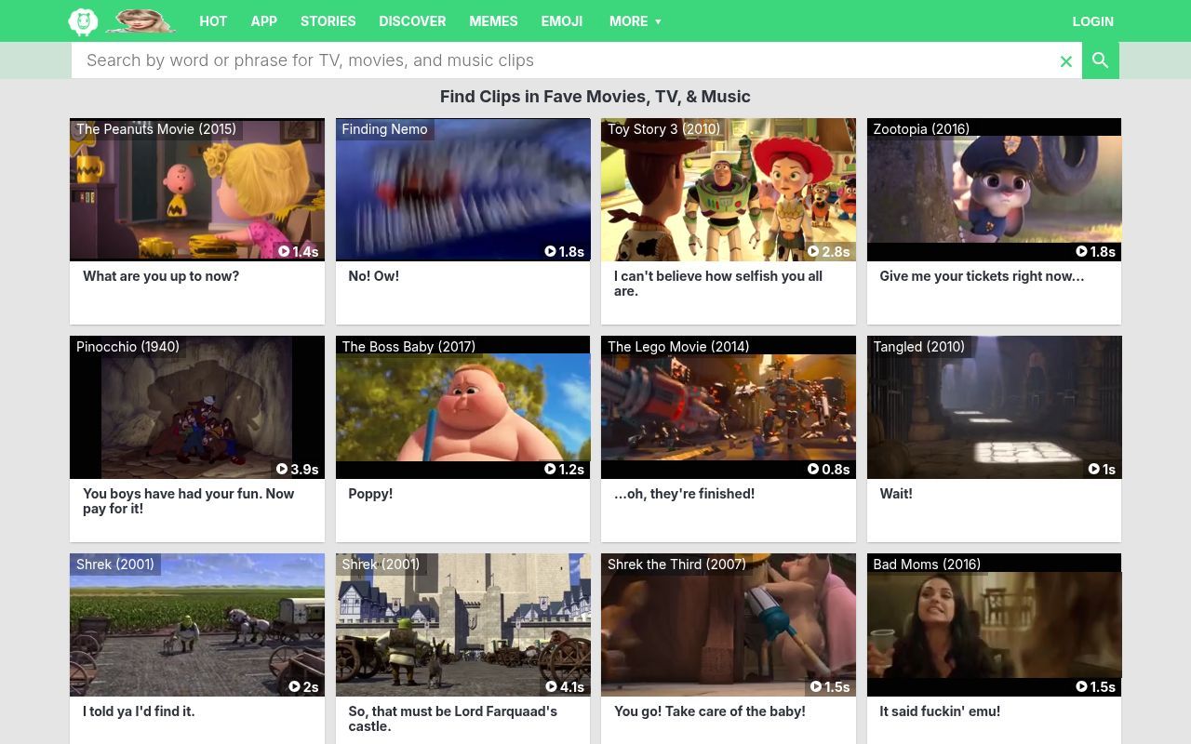Open the DISCOVER page
Screen dimensions: 1191x744
(412, 21)
